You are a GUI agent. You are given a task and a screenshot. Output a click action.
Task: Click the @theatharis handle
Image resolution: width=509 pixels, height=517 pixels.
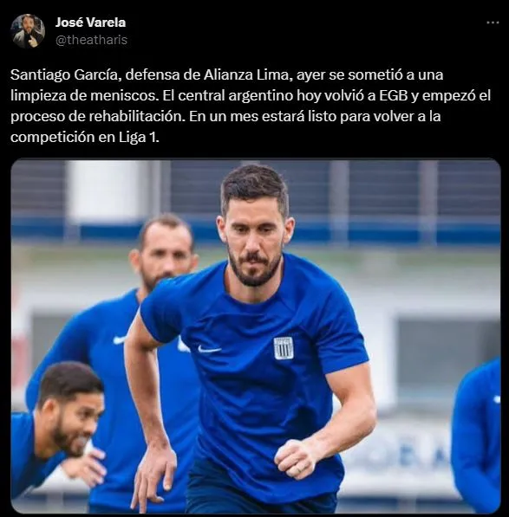(91, 40)
